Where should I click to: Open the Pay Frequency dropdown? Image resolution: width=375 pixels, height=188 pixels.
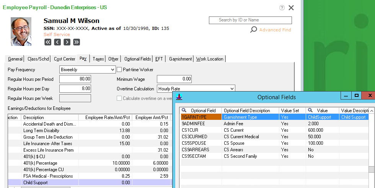[x=112, y=70]
